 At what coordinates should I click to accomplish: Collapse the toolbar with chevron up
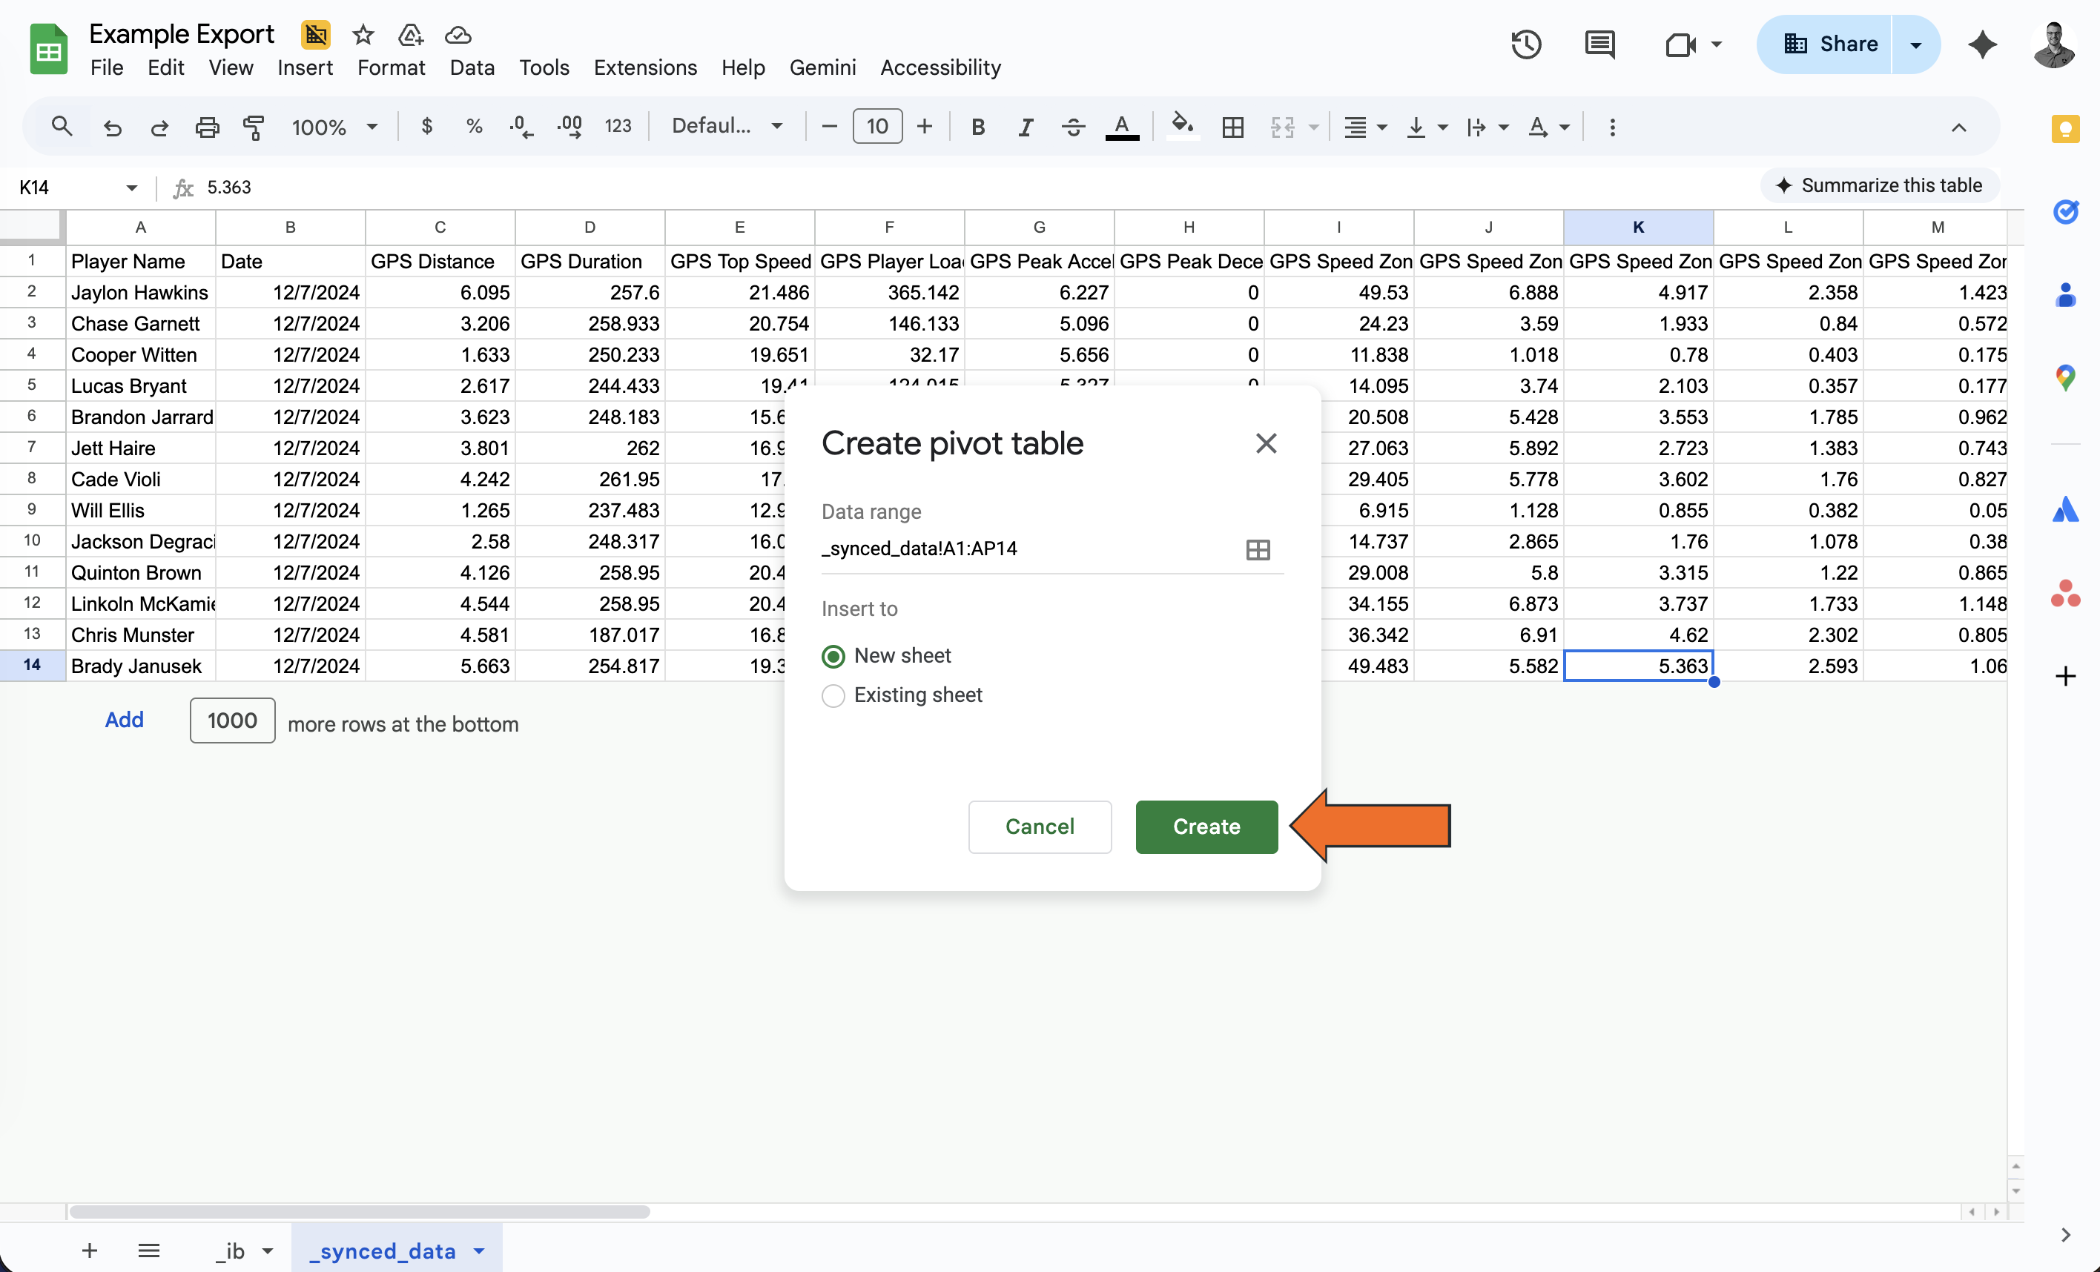(x=1958, y=127)
